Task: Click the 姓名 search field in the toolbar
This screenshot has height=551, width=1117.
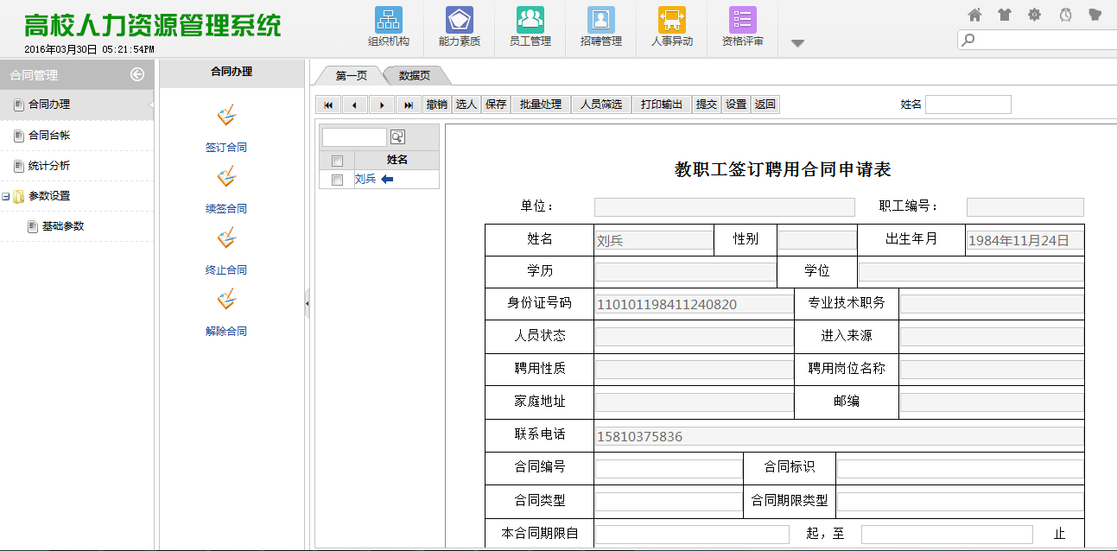Action: click(968, 104)
